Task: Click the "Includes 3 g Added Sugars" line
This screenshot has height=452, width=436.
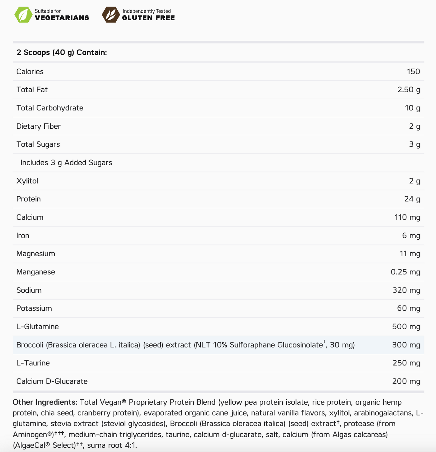Action: coord(66,163)
